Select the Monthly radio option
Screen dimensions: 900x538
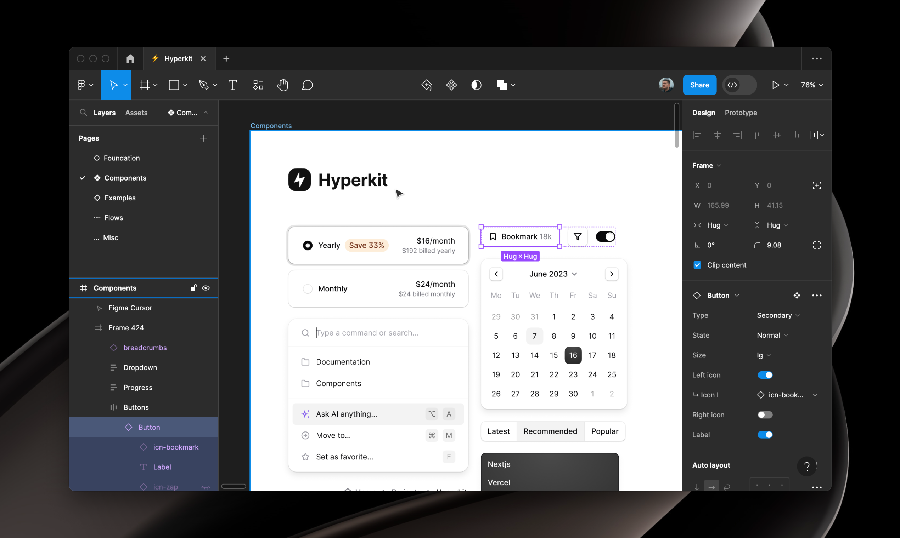pos(307,288)
